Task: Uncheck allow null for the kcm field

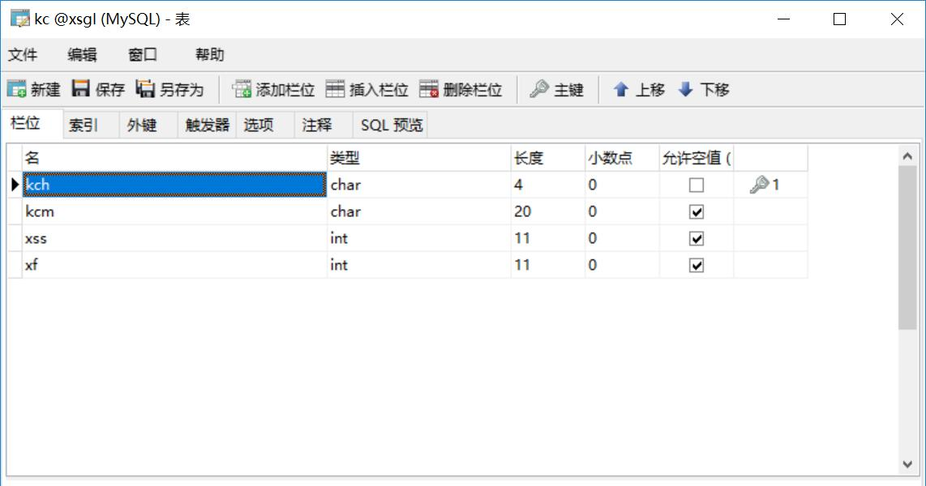Action: coord(697,211)
